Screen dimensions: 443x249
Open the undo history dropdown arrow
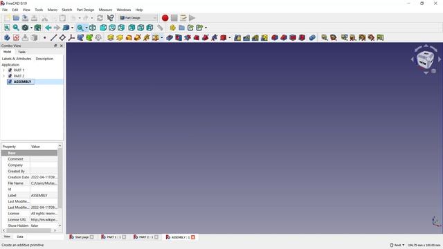[80, 18]
